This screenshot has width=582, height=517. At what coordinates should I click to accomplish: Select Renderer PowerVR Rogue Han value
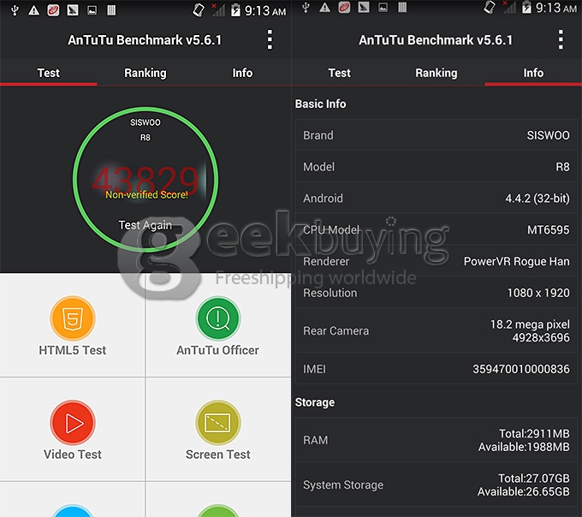[x=517, y=261]
